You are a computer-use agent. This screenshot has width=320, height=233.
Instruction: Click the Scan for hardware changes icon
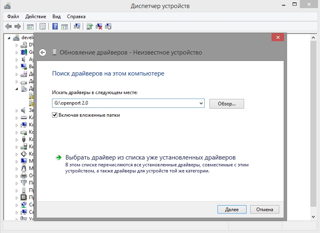(77, 26)
